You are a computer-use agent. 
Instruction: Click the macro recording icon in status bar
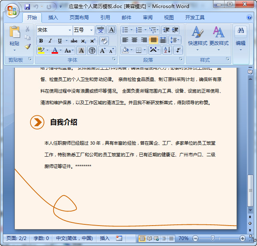coord(119,238)
